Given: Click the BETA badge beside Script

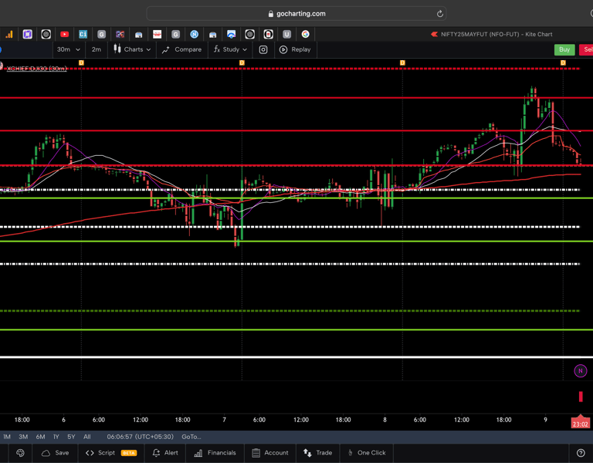Looking at the screenshot, I should pos(129,453).
